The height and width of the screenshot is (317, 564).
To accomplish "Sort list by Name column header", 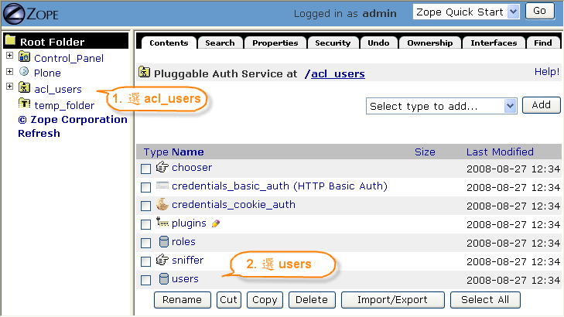I will click(187, 152).
